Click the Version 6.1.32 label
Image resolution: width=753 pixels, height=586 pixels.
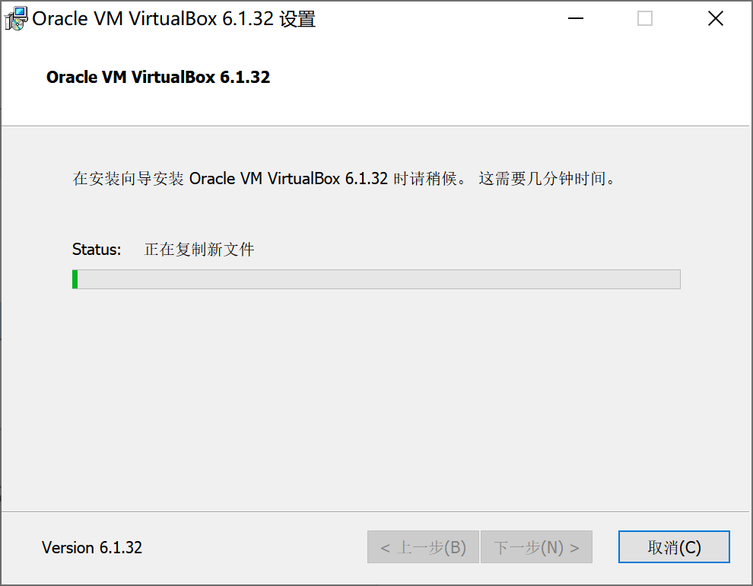92,547
